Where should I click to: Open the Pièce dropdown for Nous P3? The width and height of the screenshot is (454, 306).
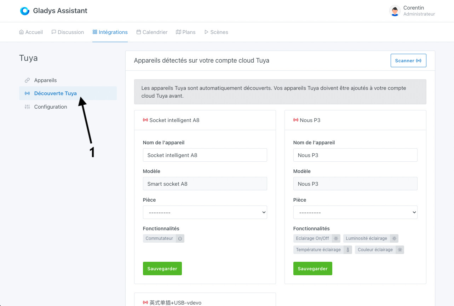[x=355, y=212]
